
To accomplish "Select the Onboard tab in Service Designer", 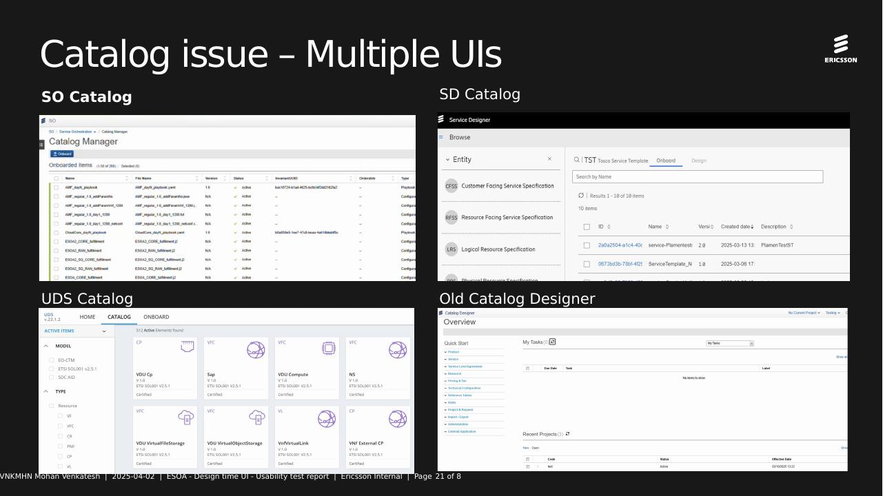I will (x=666, y=161).
